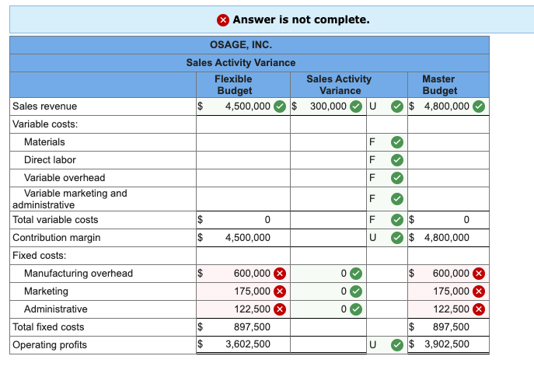This screenshot has height=370, width=534.
Task: Select Flexible Budget Variable marketing and administrative cell
Action: (243, 199)
